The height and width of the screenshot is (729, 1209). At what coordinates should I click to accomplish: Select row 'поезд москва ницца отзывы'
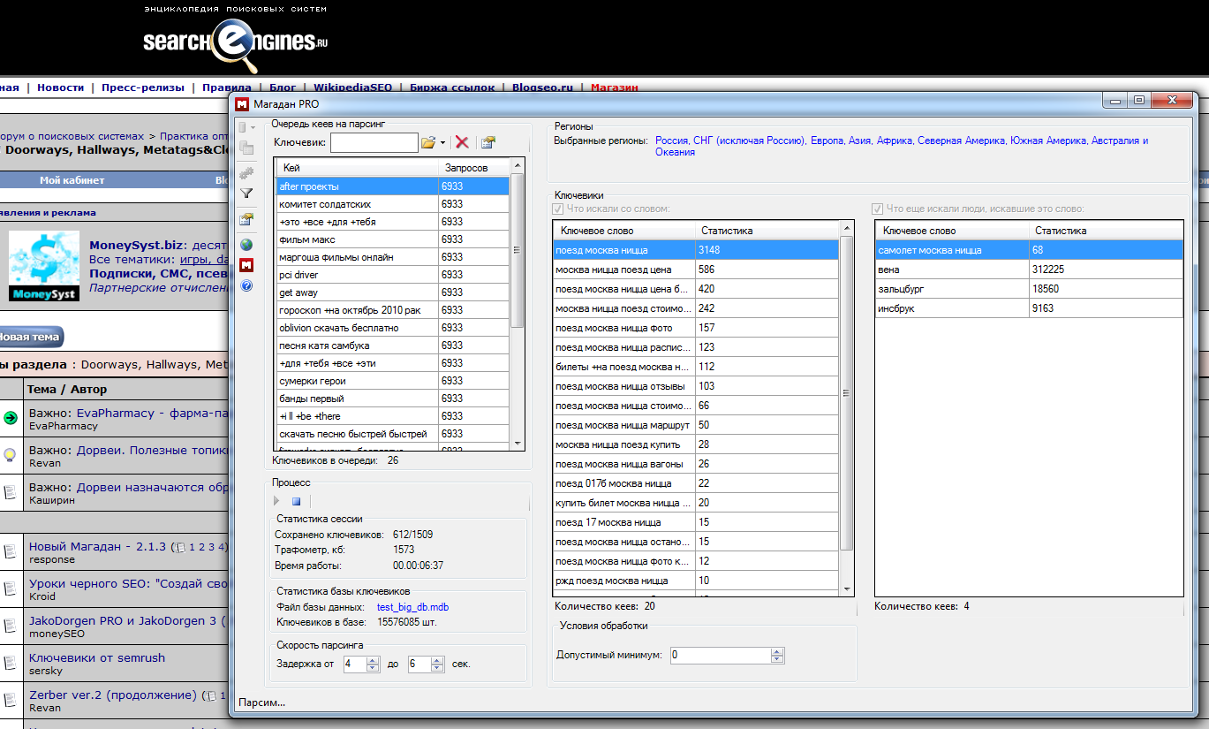click(x=620, y=386)
